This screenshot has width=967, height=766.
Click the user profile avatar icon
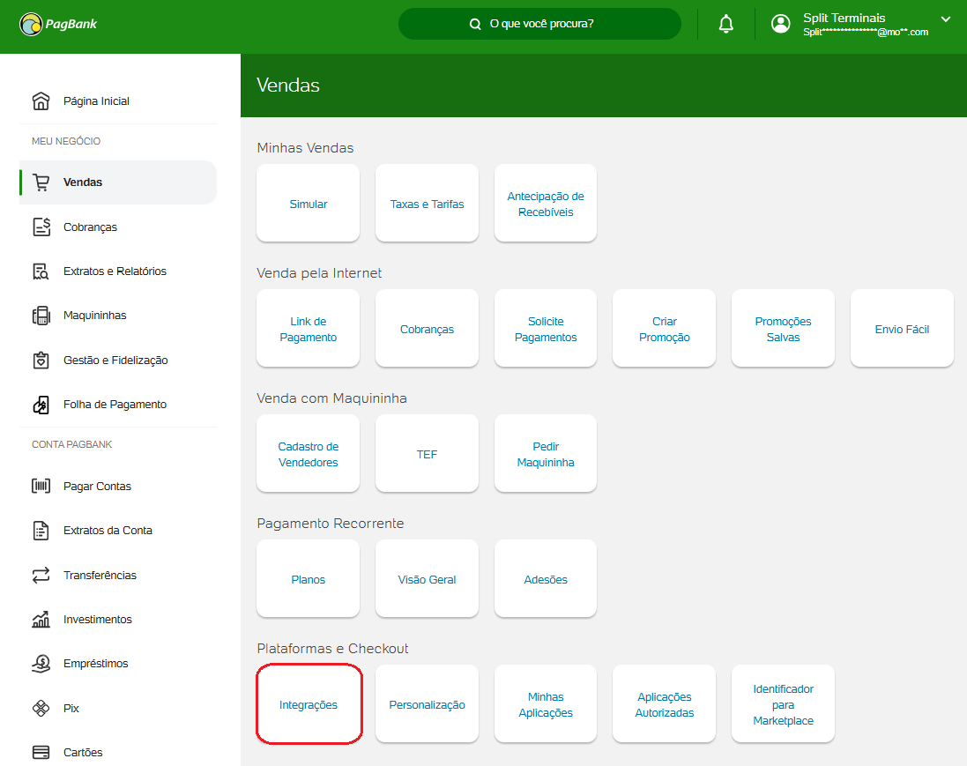click(780, 24)
